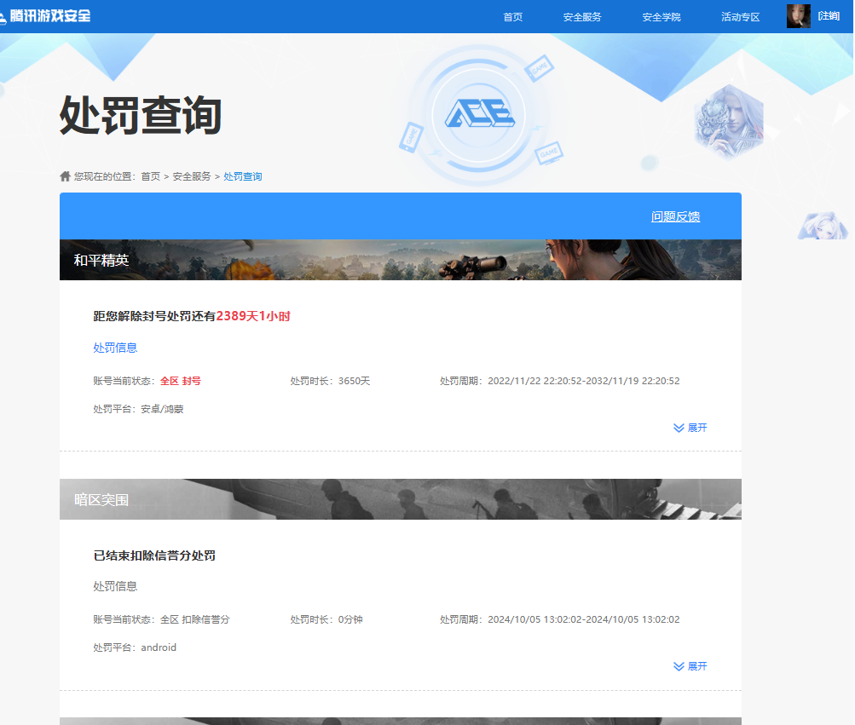The height and width of the screenshot is (725, 855).
Task: Expand 和平精英 penalty details with 展开
Action: (690, 428)
